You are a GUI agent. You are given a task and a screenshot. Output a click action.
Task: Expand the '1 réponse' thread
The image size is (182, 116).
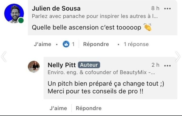136,44
